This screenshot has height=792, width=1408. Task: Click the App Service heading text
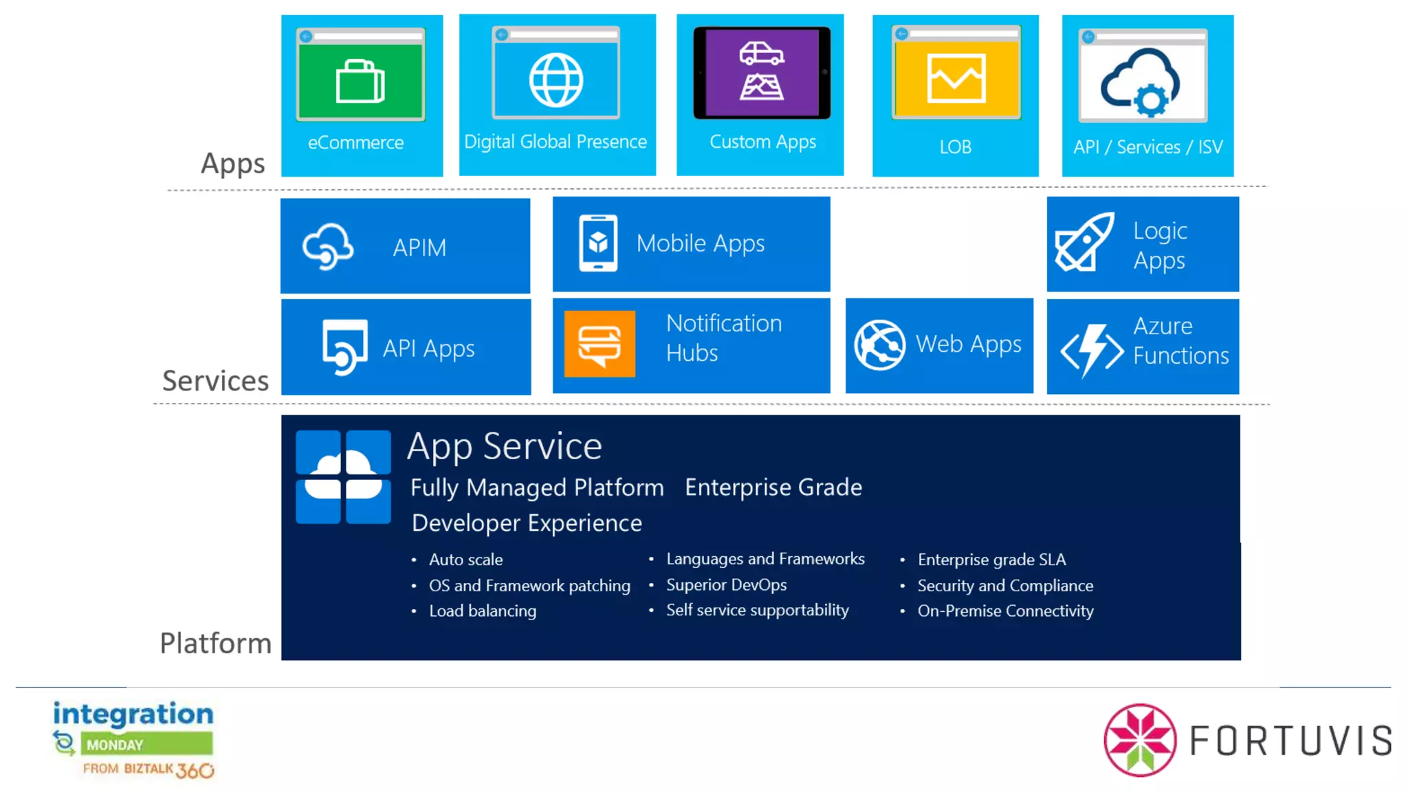[x=504, y=446]
